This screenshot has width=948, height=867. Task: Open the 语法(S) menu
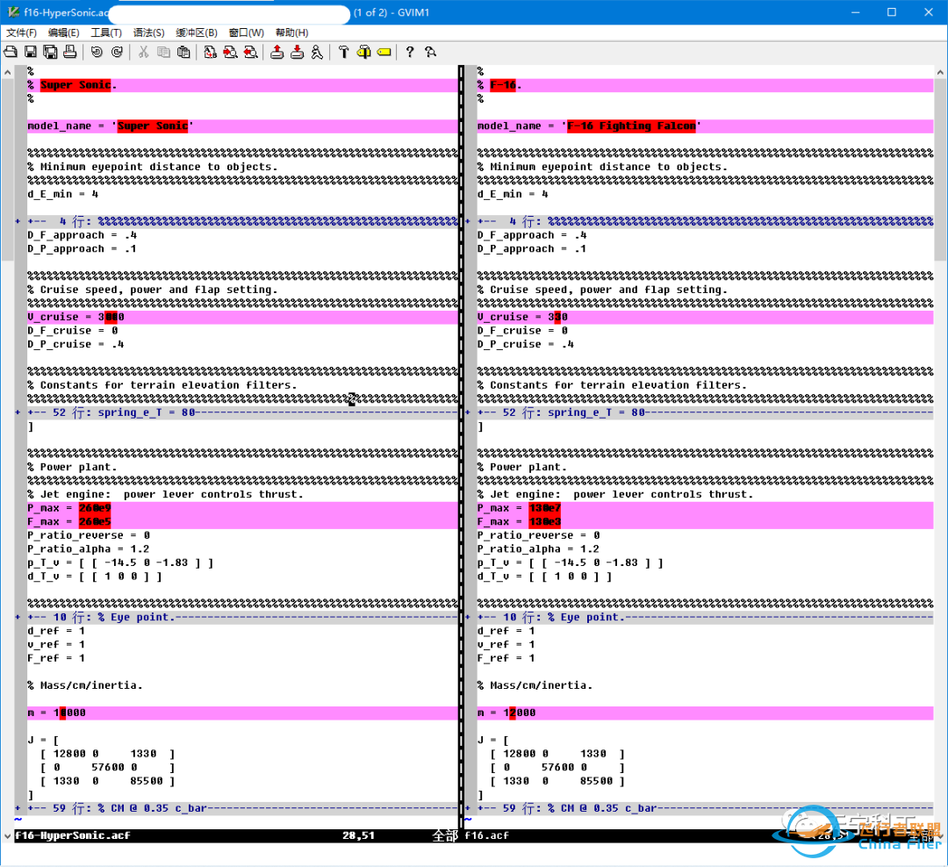[x=148, y=32]
